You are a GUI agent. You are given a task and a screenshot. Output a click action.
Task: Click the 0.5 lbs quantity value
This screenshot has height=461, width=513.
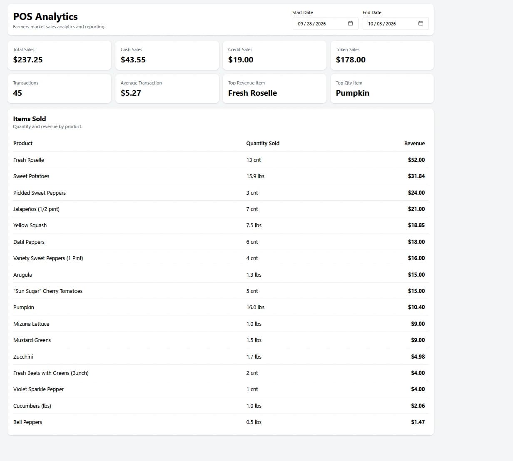tap(254, 422)
